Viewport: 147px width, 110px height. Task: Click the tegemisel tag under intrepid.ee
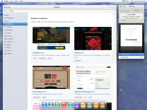click(78, 61)
